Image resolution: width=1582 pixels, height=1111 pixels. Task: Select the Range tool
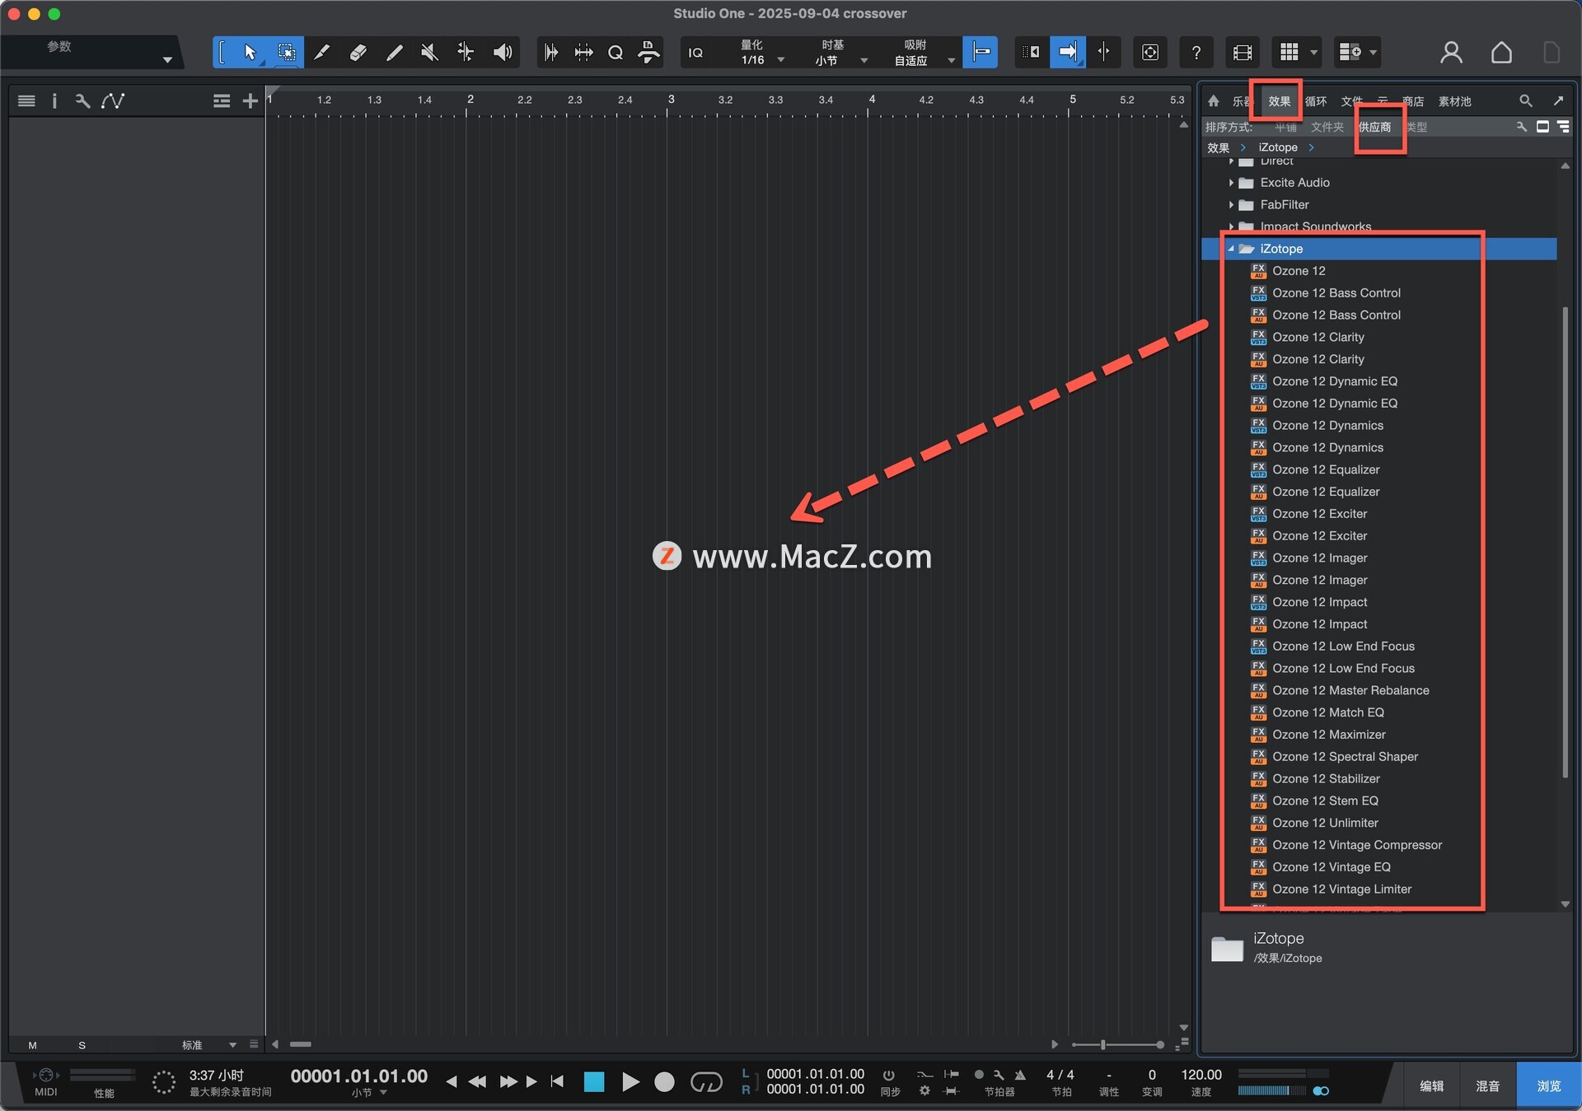[x=286, y=53]
